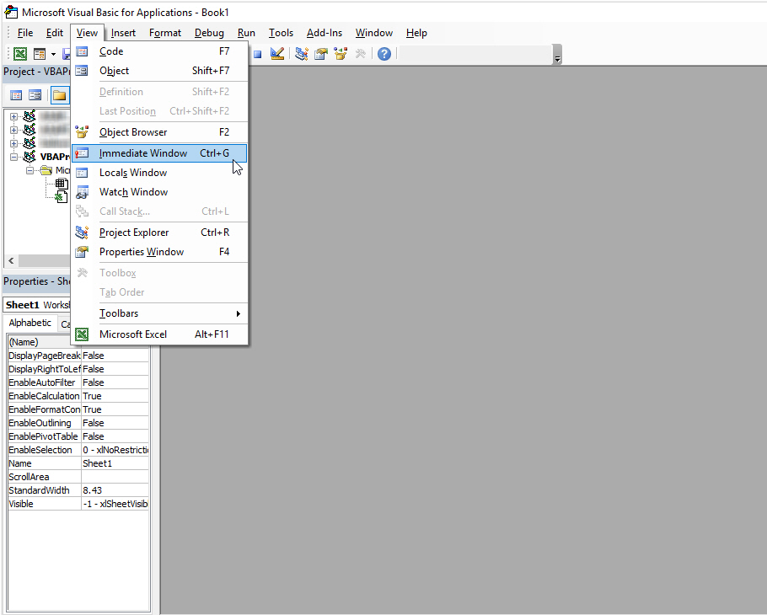Image resolution: width=767 pixels, height=615 pixels.
Task: Click the blue Help question mark icon
Action: tap(384, 54)
